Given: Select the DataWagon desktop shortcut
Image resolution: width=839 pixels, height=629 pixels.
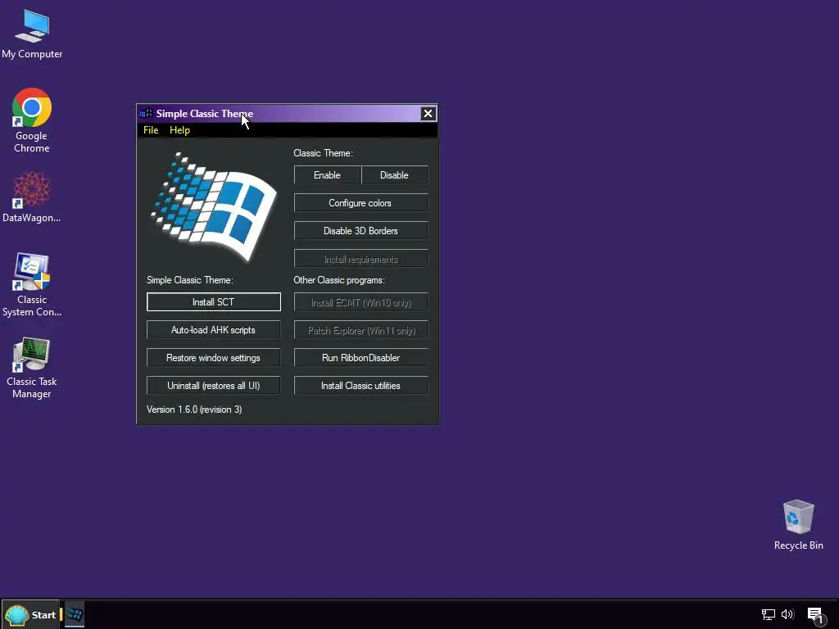Looking at the screenshot, I should tap(32, 197).
